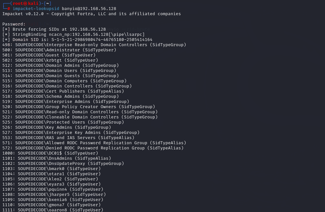Click the red hash prompt symbol
325x212 pixels.
pos(9,9)
